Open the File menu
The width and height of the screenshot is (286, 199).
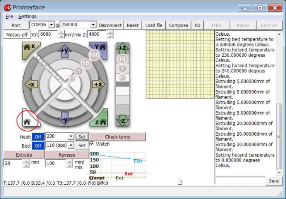click(x=9, y=17)
